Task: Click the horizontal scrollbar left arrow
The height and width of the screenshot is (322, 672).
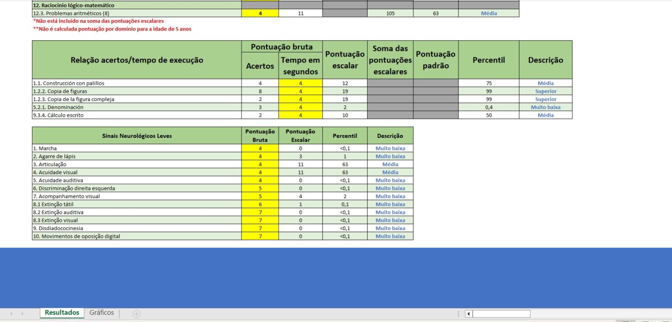Action: [468, 314]
